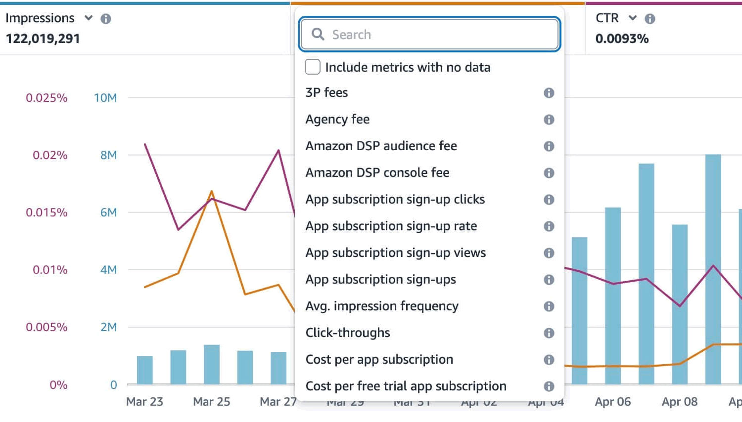Enable Include metrics with no data checkbox
This screenshot has height=422, width=742.
(313, 67)
